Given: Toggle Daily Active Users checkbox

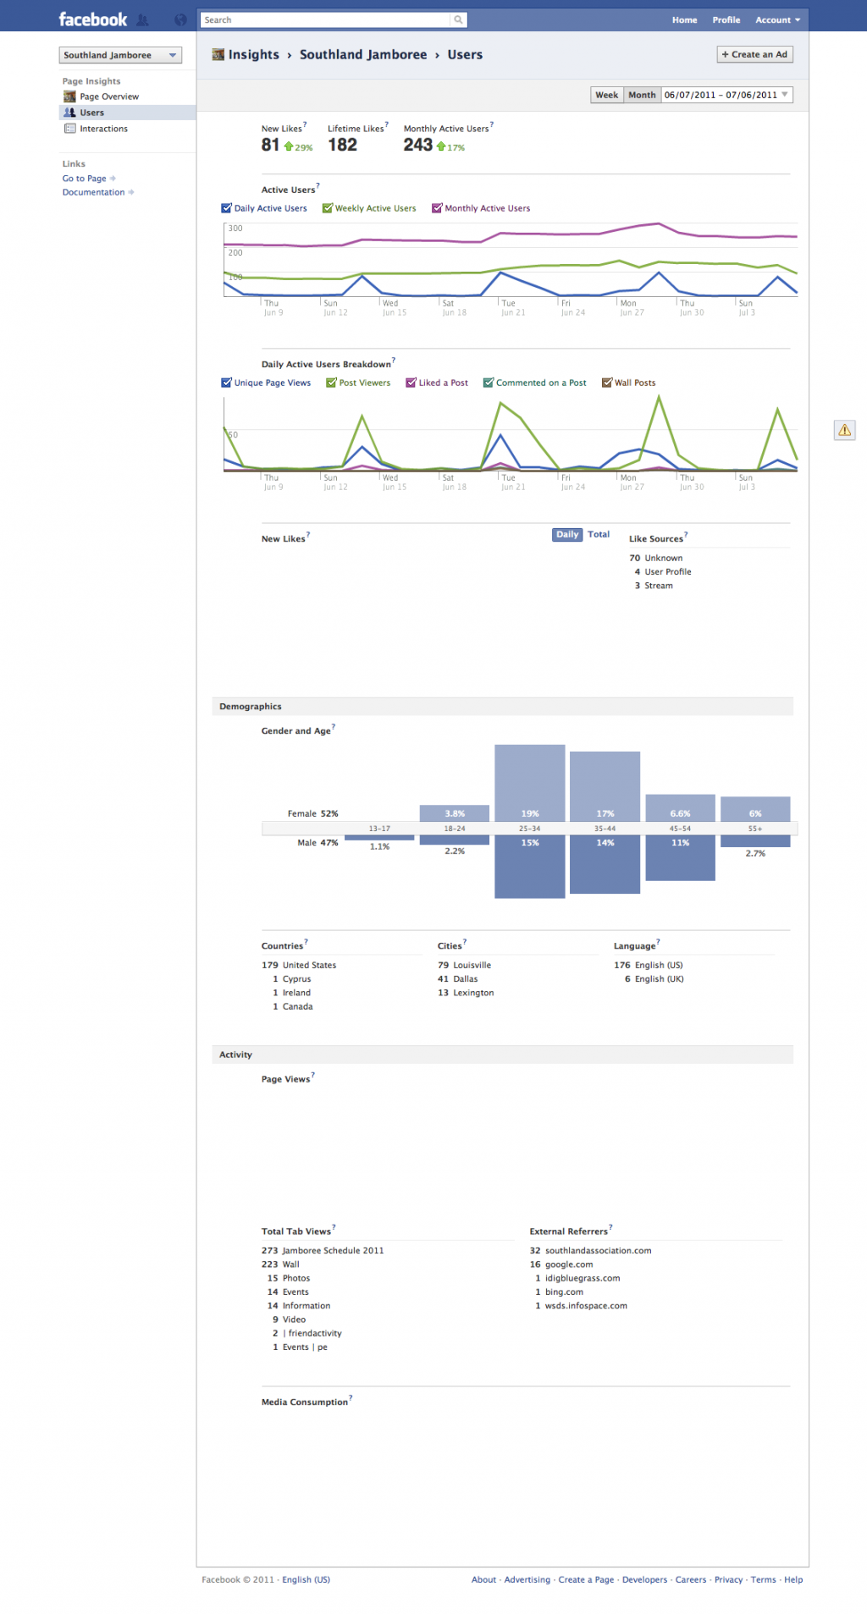Looking at the screenshot, I should [x=226, y=208].
